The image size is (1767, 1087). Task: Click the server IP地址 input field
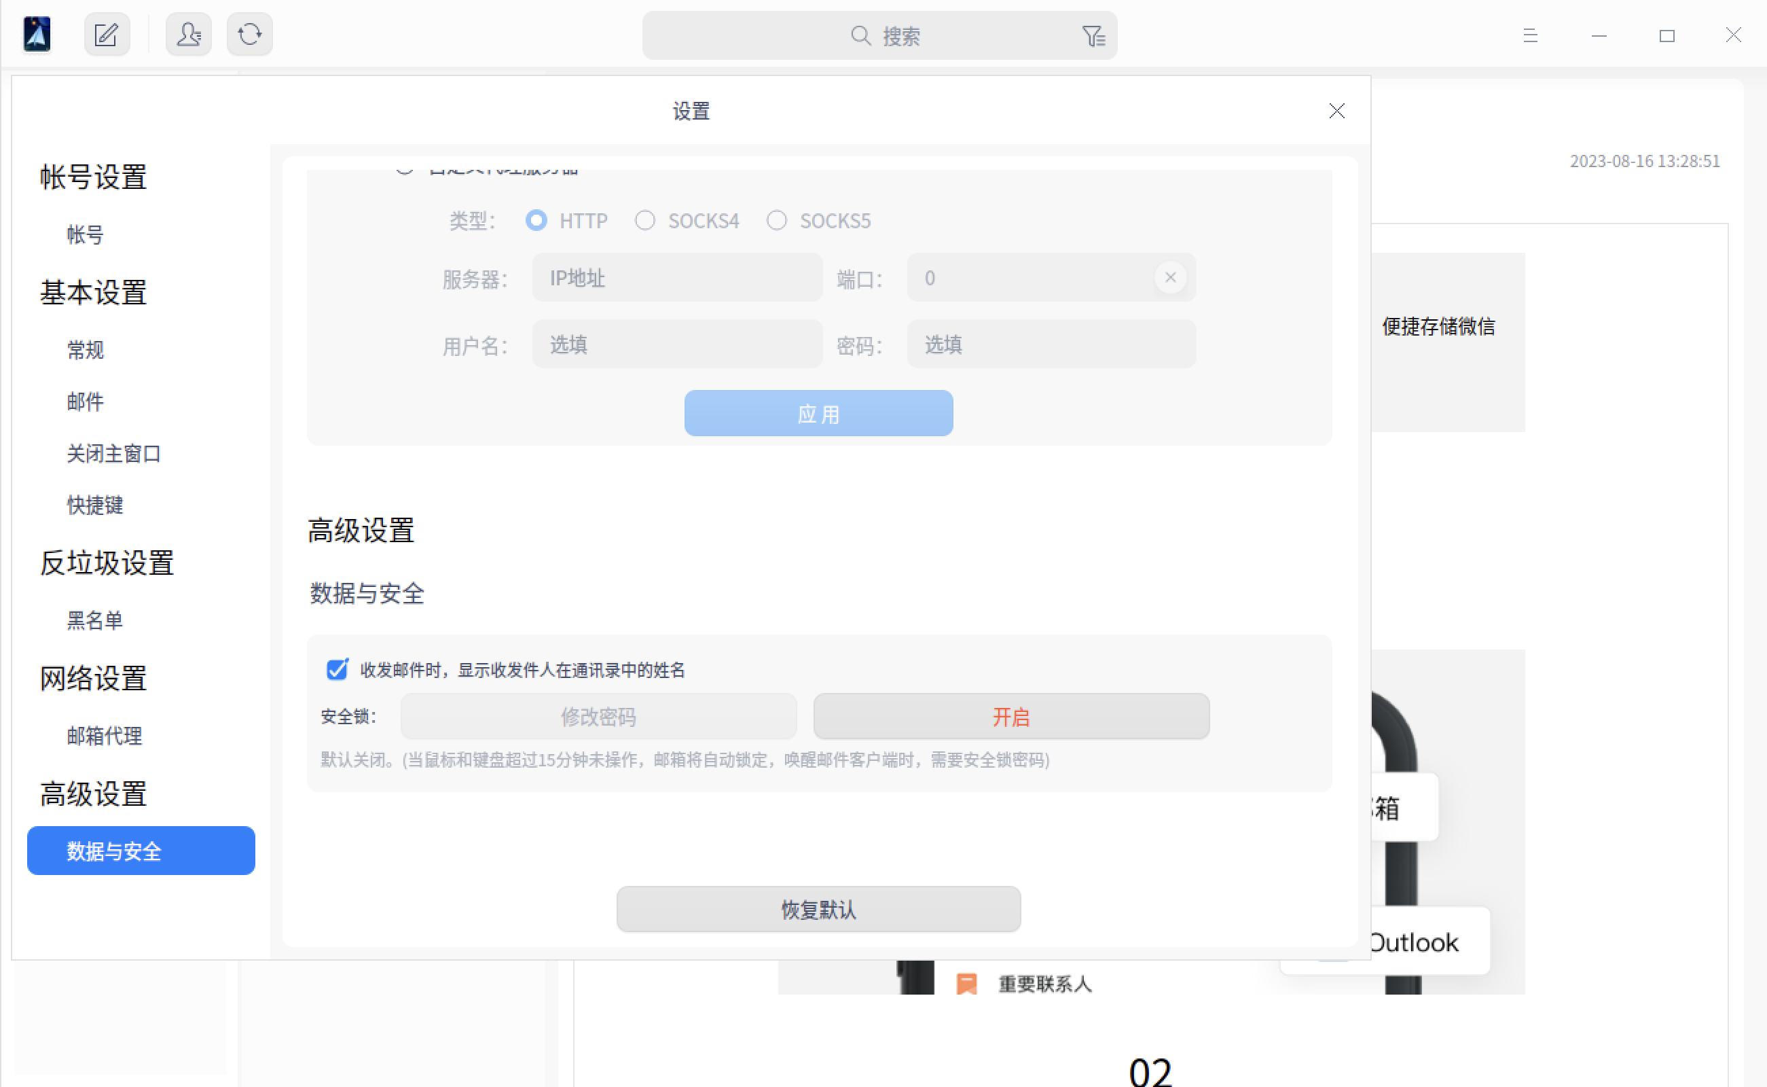[x=676, y=277]
